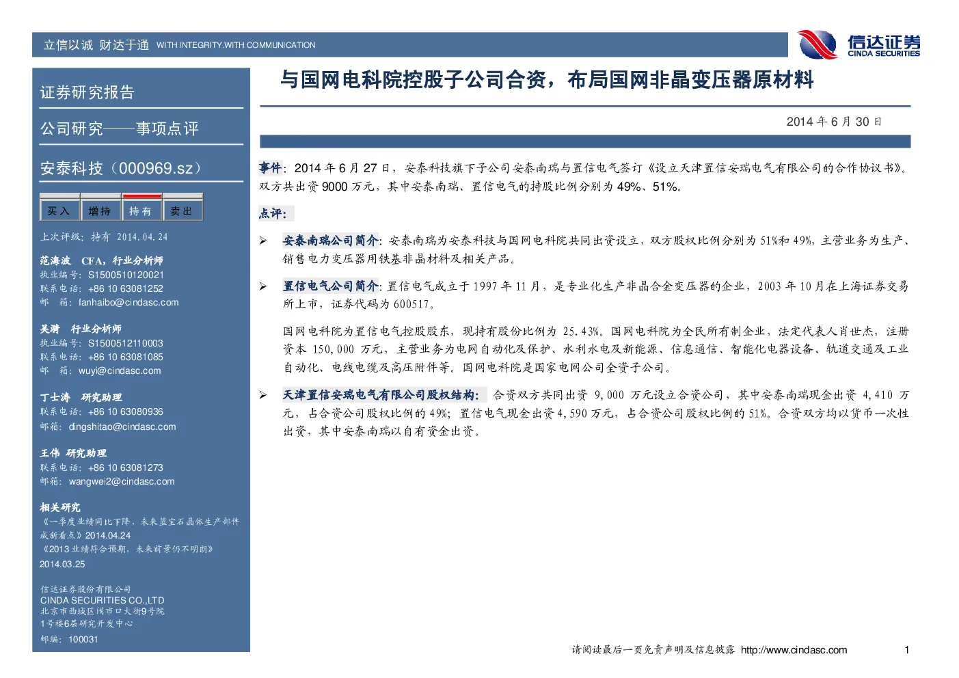Open the http://www.cindasc.com link
The height and width of the screenshot is (678, 959).
794,650
